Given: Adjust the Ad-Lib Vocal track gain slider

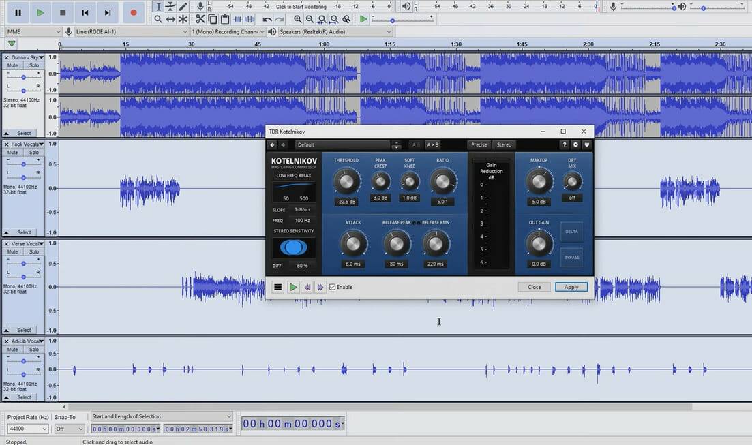Looking at the screenshot, I should click(x=22, y=360).
